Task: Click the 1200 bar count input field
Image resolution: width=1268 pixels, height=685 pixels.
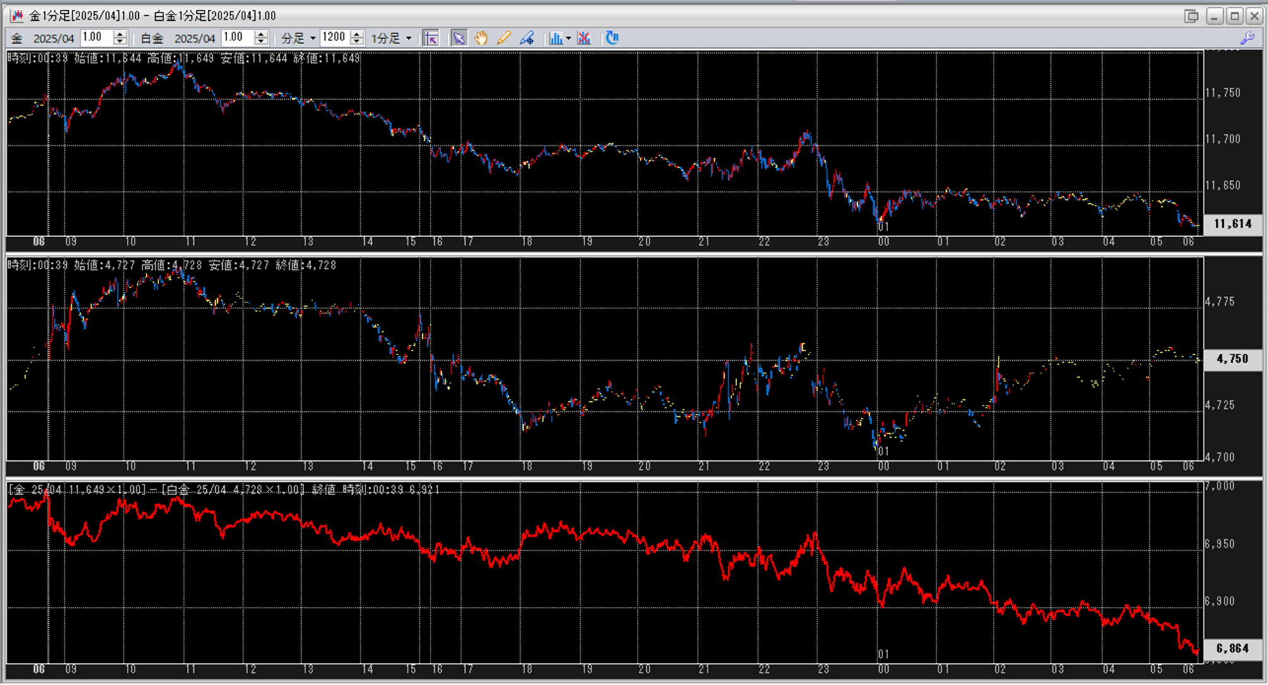Action: (334, 38)
